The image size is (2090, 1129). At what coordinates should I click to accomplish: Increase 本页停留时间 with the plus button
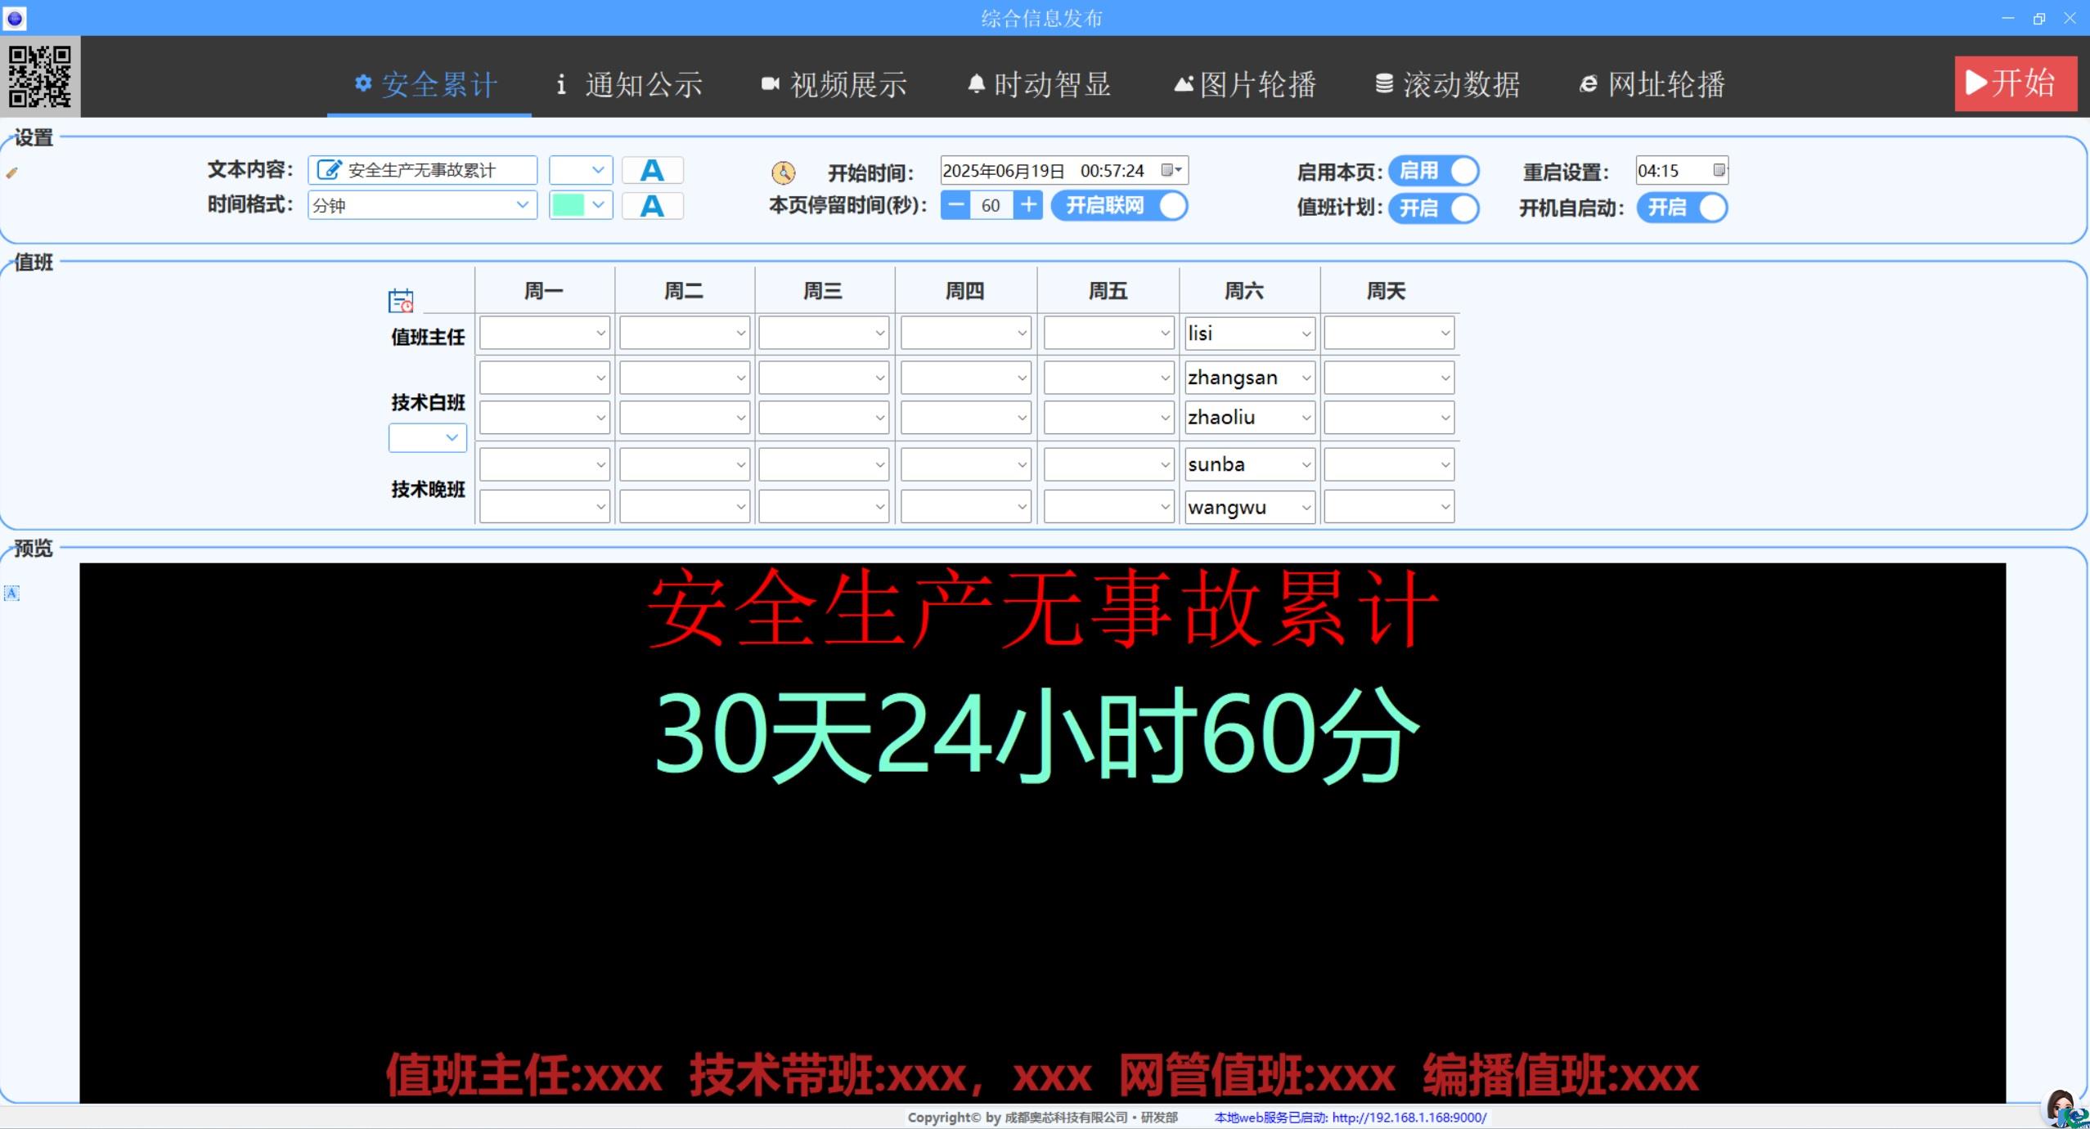coord(1028,205)
